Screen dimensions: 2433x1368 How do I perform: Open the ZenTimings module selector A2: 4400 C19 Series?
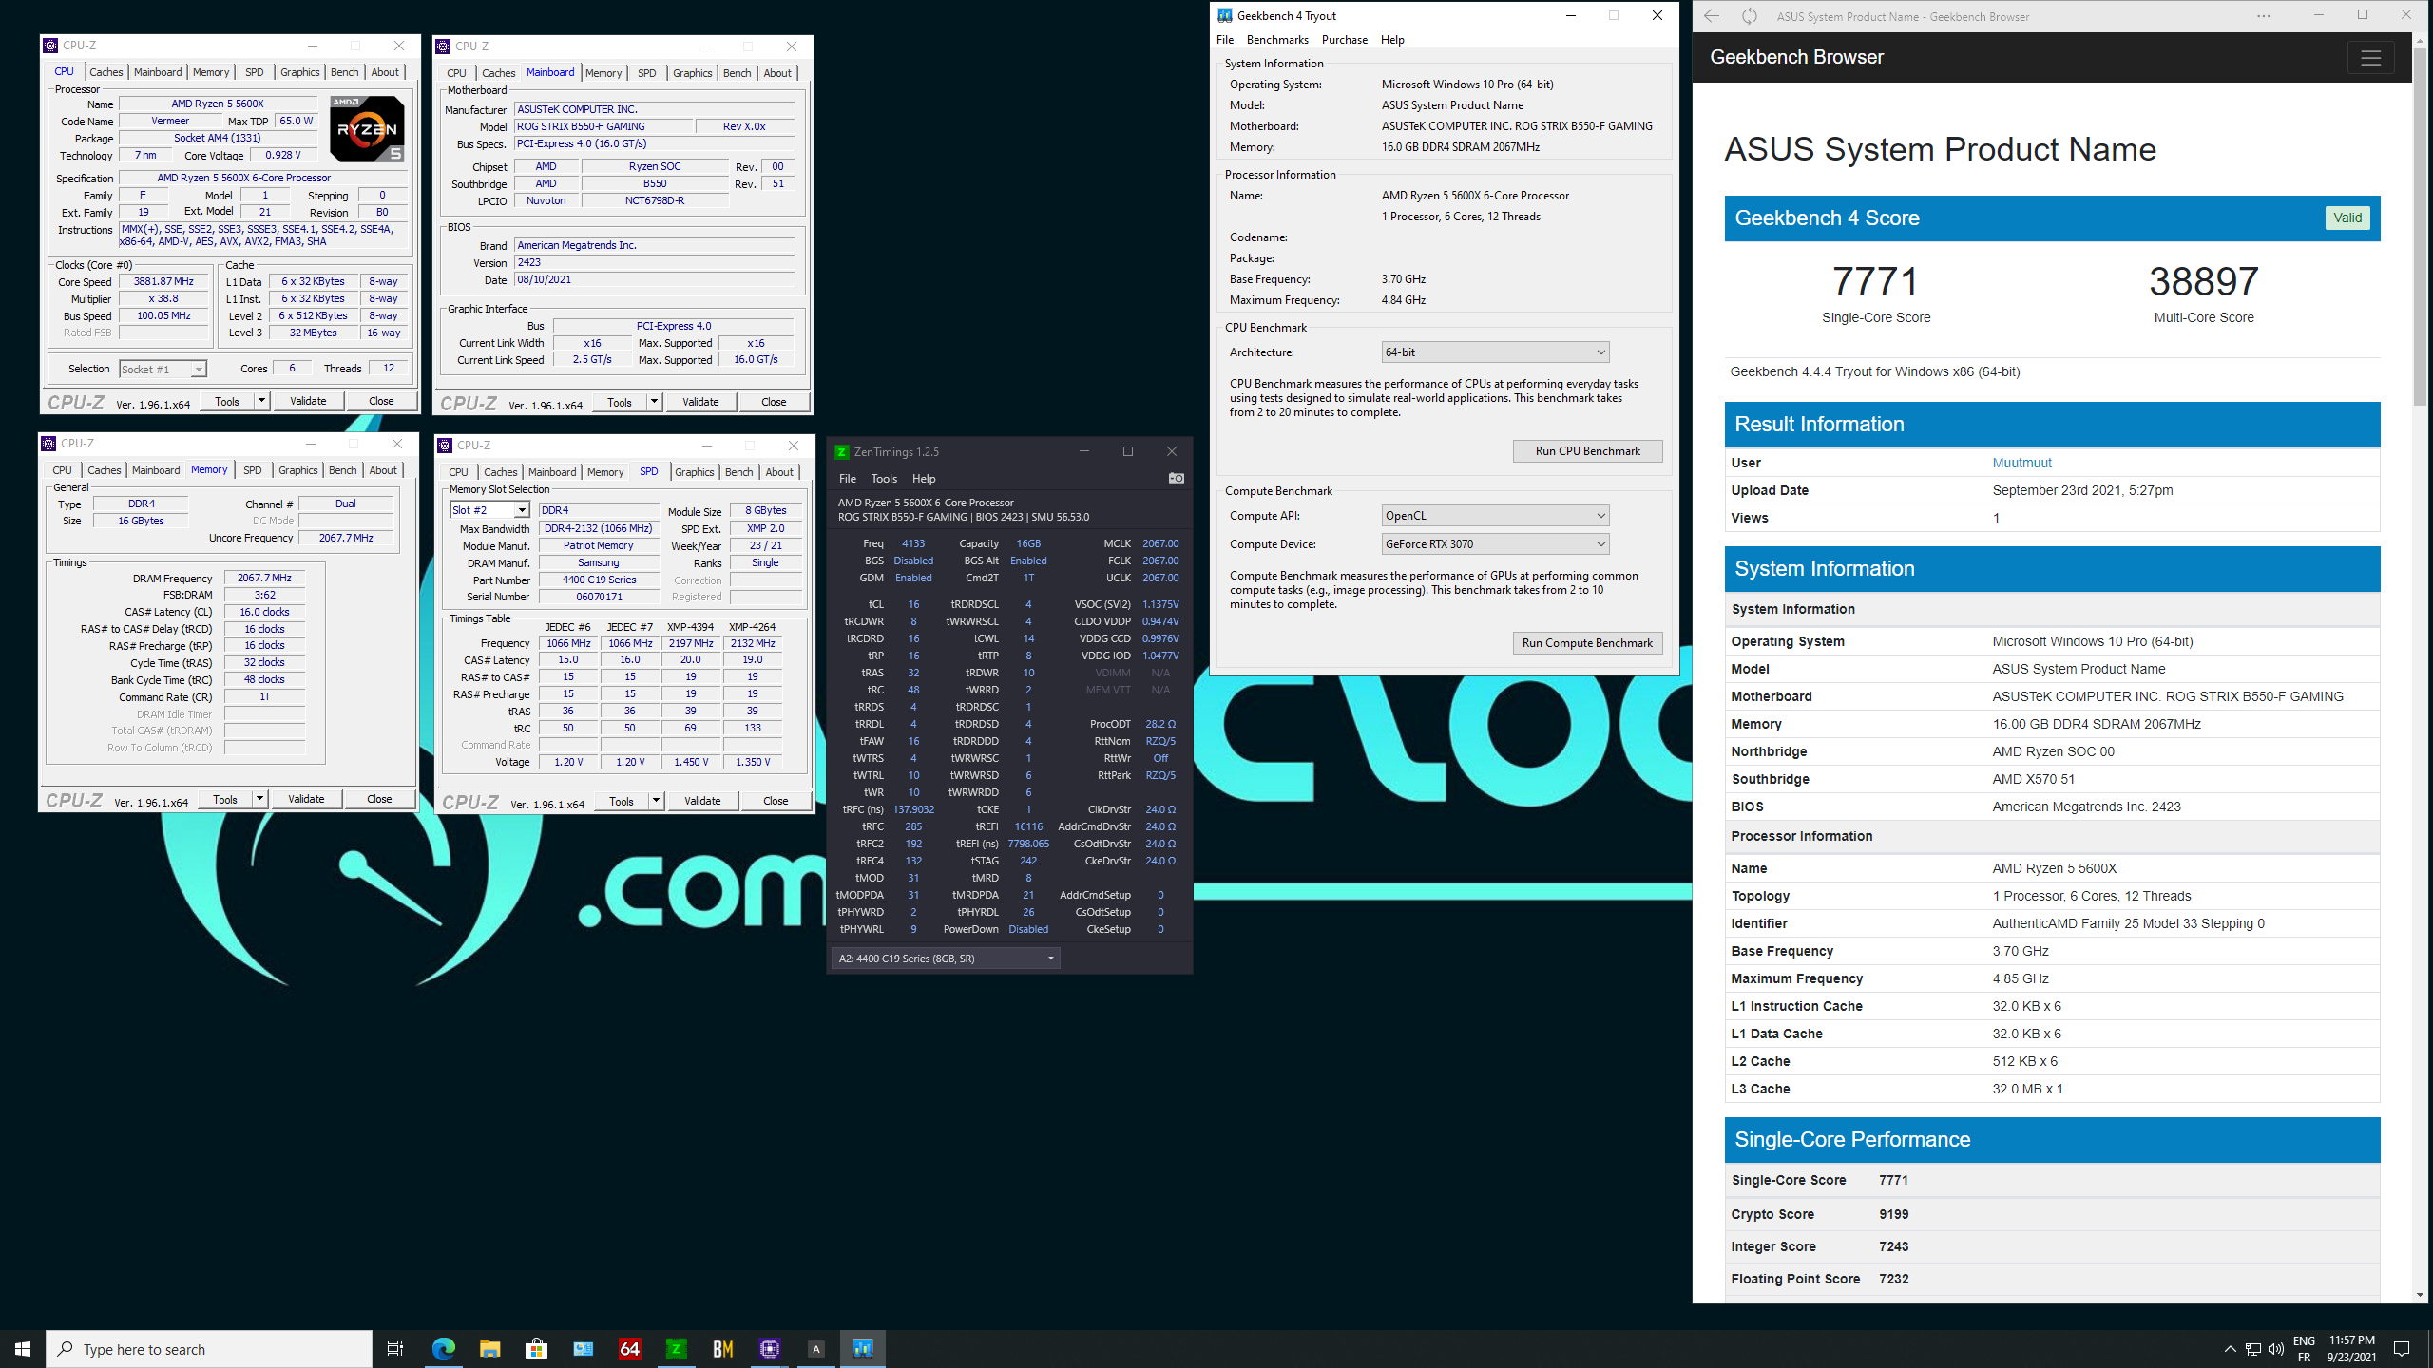(x=946, y=959)
